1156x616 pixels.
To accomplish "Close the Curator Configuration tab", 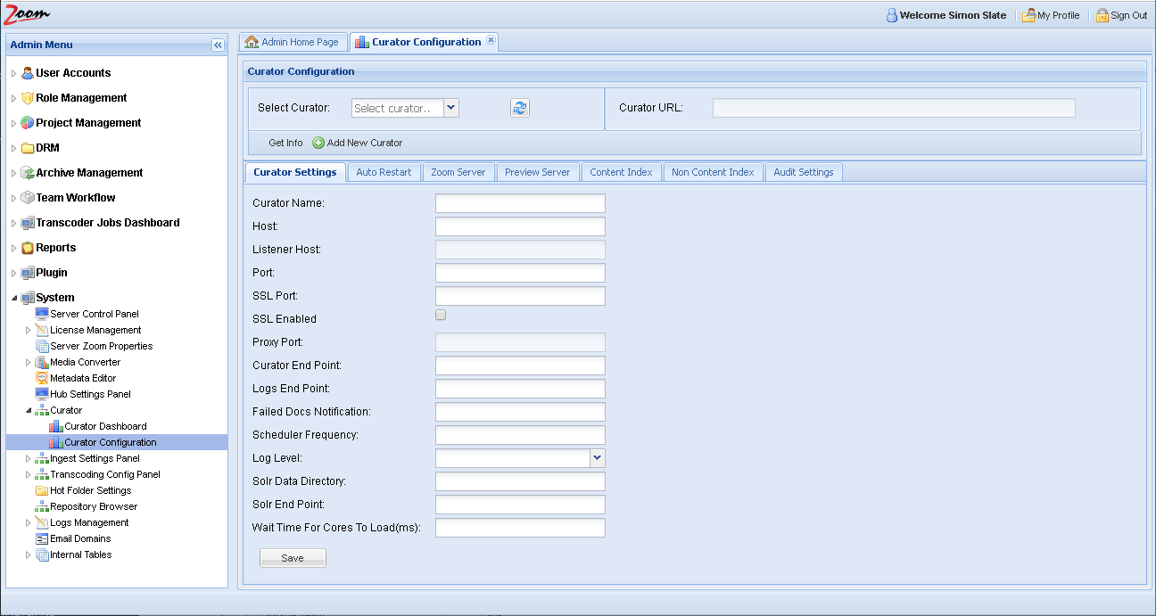I will pos(491,41).
